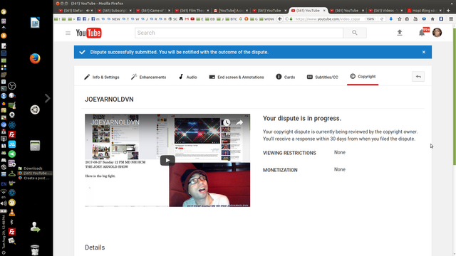The height and width of the screenshot is (256, 456).
Task: Click the upload arrow icon
Action: tap(400, 33)
